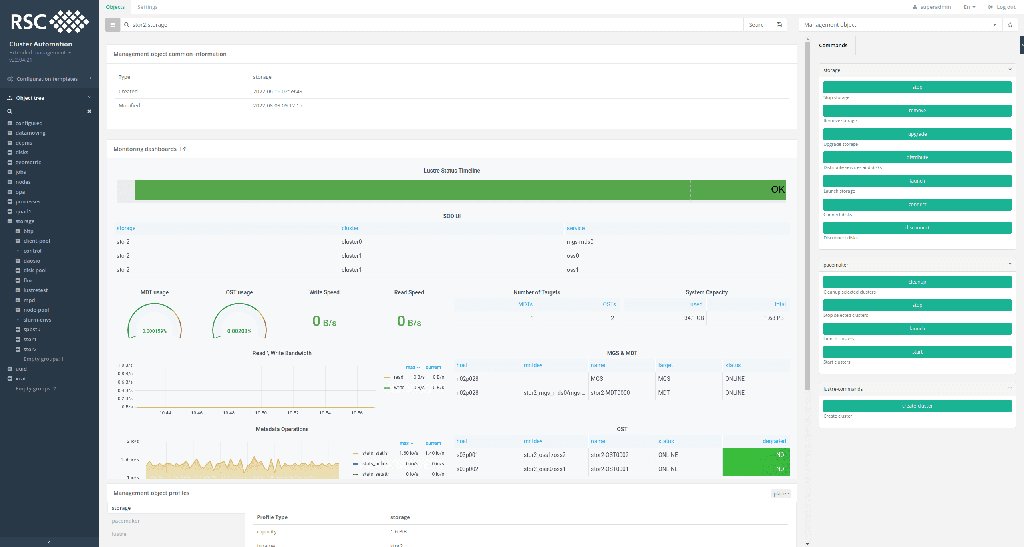The image size is (1024, 547).
Task: Collapse the left sidebar with bottom chevron
Action: pyautogui.click(x=49, y=542)
